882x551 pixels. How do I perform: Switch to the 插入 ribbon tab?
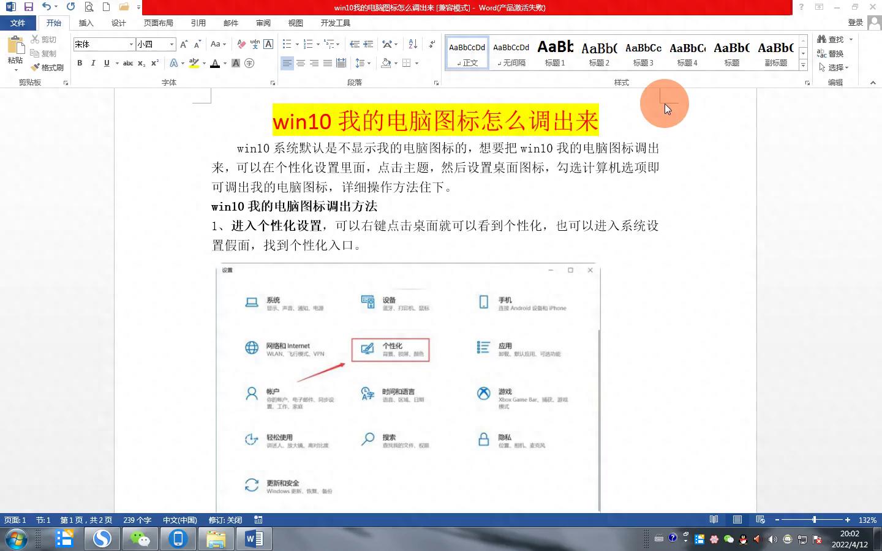point(86,23)
